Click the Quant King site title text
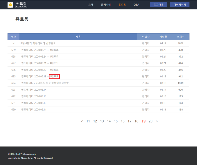197x165 pixels. pyautogui.click(x=21, y=5)
